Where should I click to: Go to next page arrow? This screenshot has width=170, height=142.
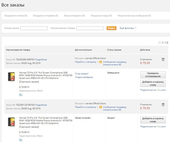(163, 42)
